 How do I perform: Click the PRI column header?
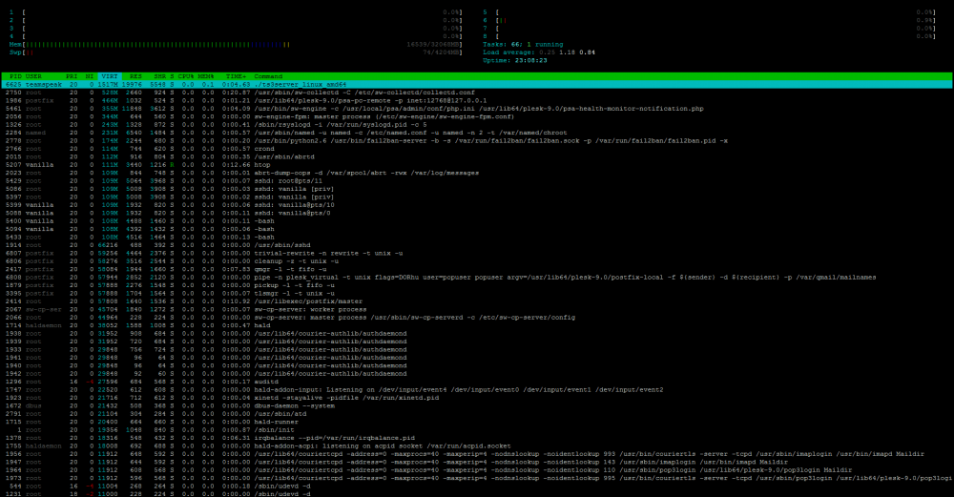[72, 76]
